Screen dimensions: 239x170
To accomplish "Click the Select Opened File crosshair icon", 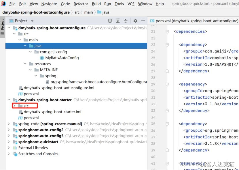I will (110, 21).
